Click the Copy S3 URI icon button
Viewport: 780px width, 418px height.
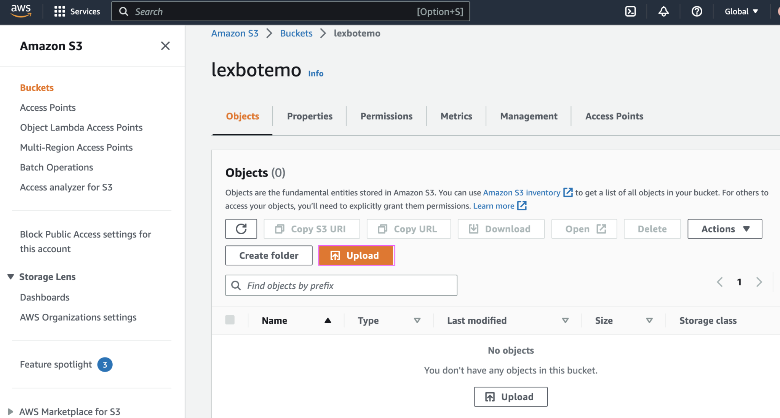pos(281,229)
